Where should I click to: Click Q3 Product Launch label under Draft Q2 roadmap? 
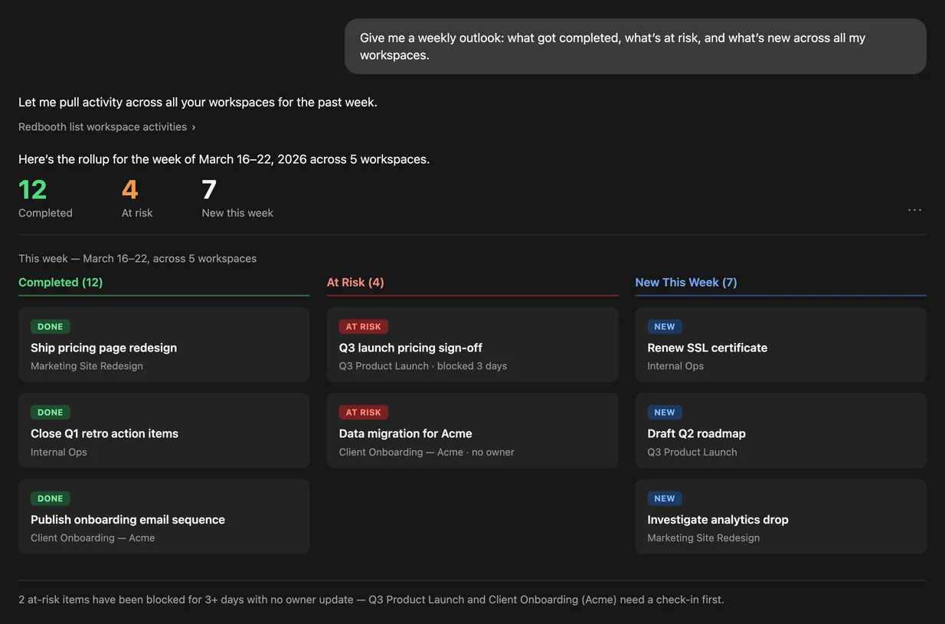[692, 452]
